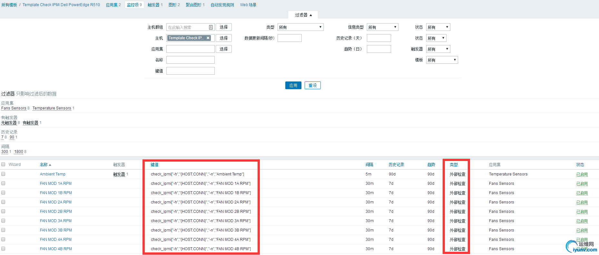
Task: Click the 历史记录（天）input field
Action: [379, 38]
